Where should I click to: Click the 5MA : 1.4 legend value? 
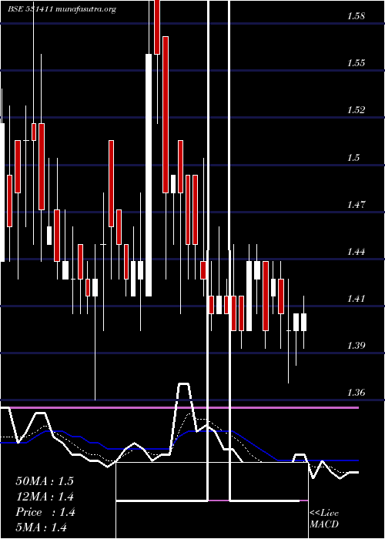coord(41,527)
